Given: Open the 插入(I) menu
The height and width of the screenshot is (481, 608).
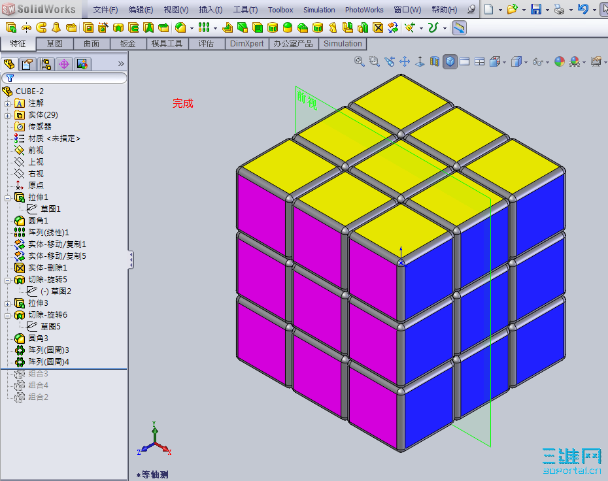Looking at the screenshot, I should click(210, 10).
